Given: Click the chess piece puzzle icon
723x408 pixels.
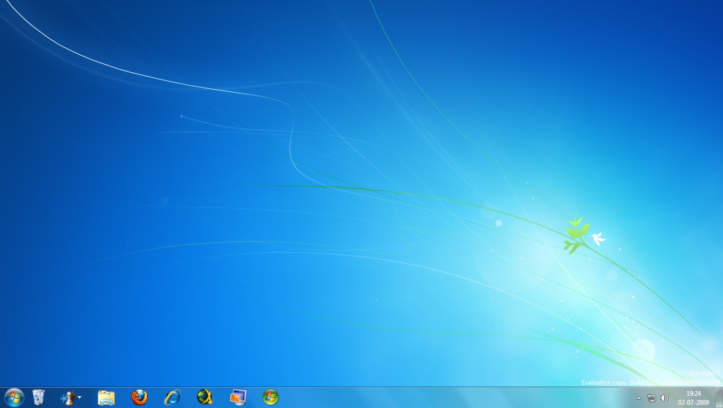Looking at the screenshot, I should tap(68, 397).
